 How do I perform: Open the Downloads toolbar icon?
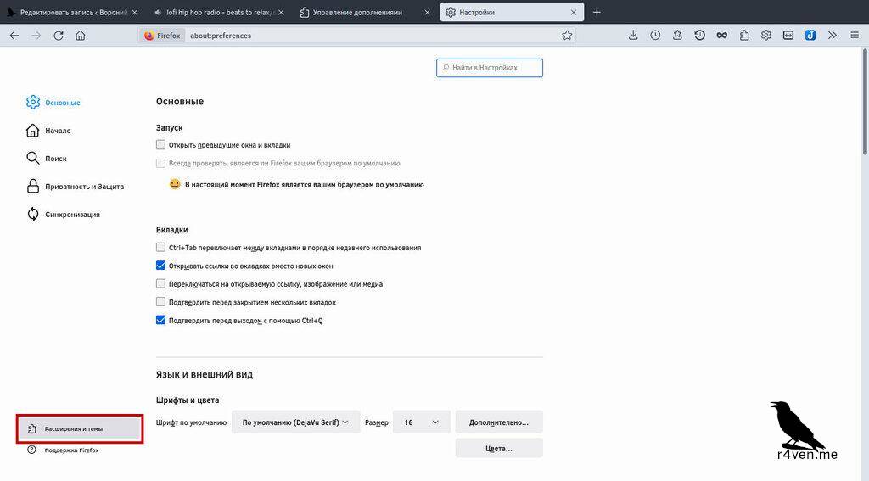(x=633, y=36)
